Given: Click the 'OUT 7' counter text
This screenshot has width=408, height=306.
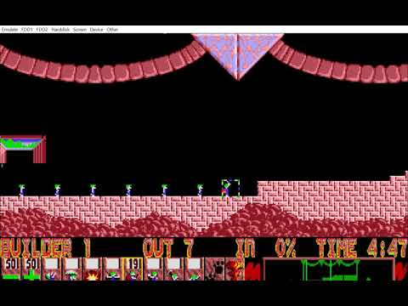Looking at the screenshot, I should coord(168,248).
